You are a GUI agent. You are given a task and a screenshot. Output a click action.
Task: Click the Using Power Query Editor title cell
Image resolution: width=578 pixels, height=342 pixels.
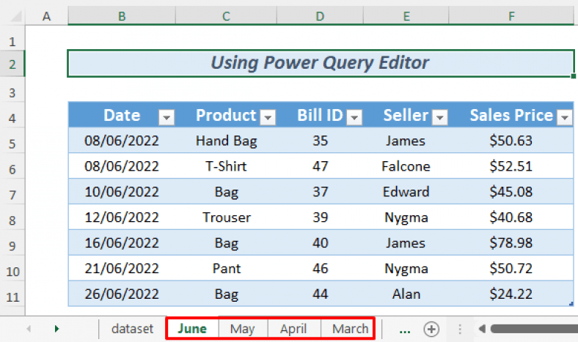tap(320, 63)
